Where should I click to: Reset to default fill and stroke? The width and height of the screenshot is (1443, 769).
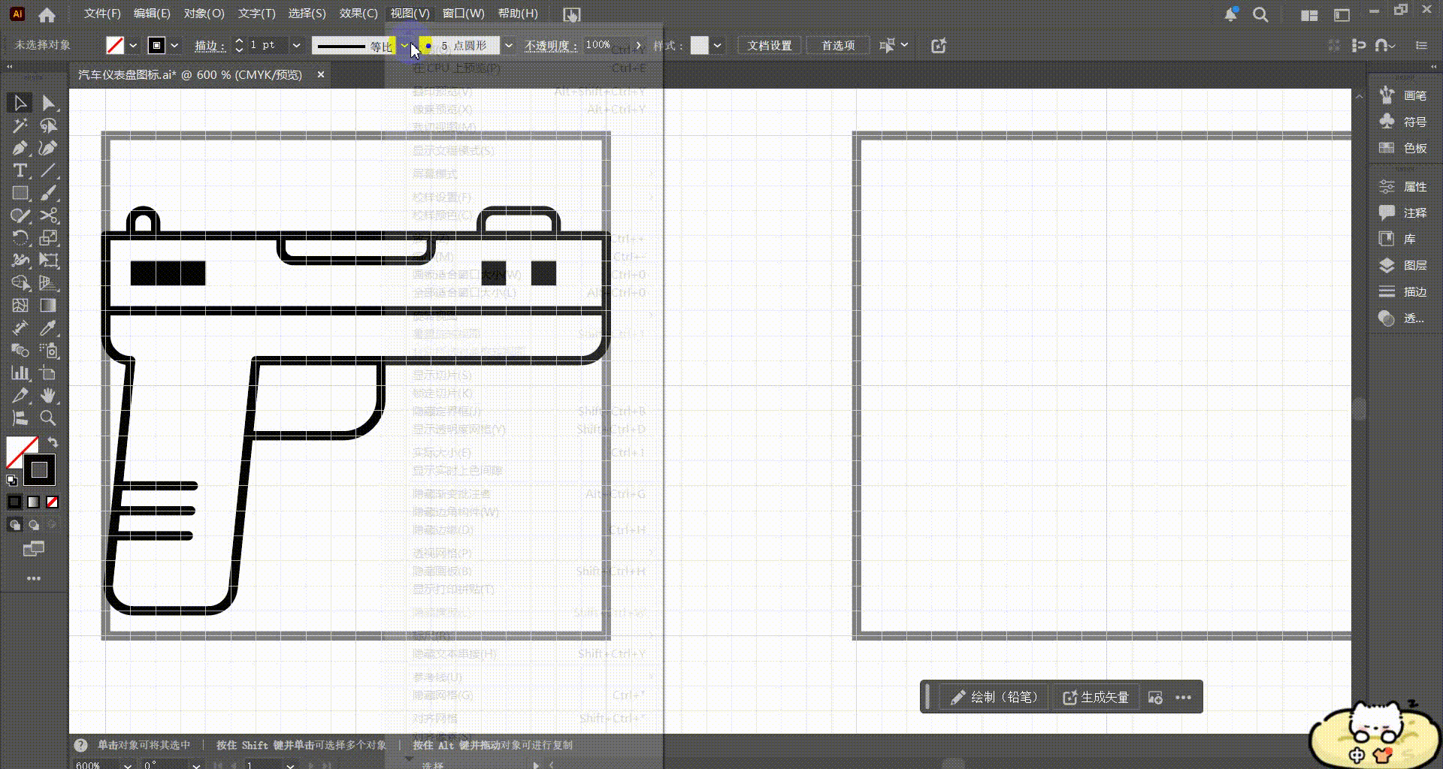pyautogui.click(x=12, y=481)
